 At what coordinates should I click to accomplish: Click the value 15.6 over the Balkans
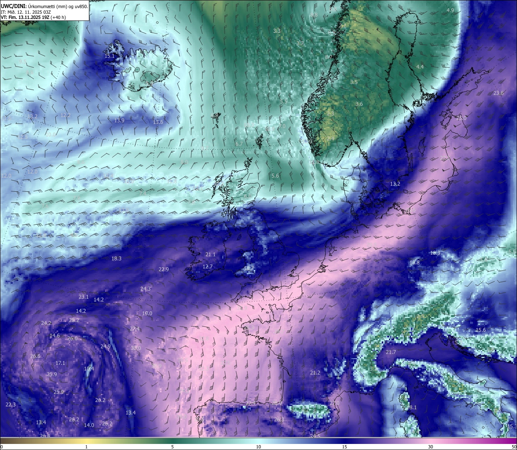click(x=481, y=330)
